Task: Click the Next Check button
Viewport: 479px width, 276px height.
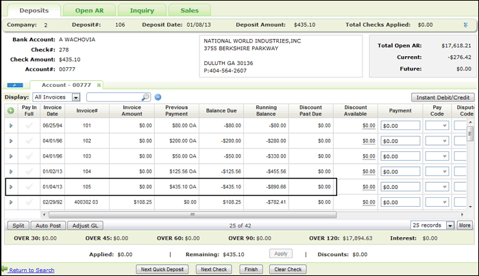Action: (x=214, y=269)
